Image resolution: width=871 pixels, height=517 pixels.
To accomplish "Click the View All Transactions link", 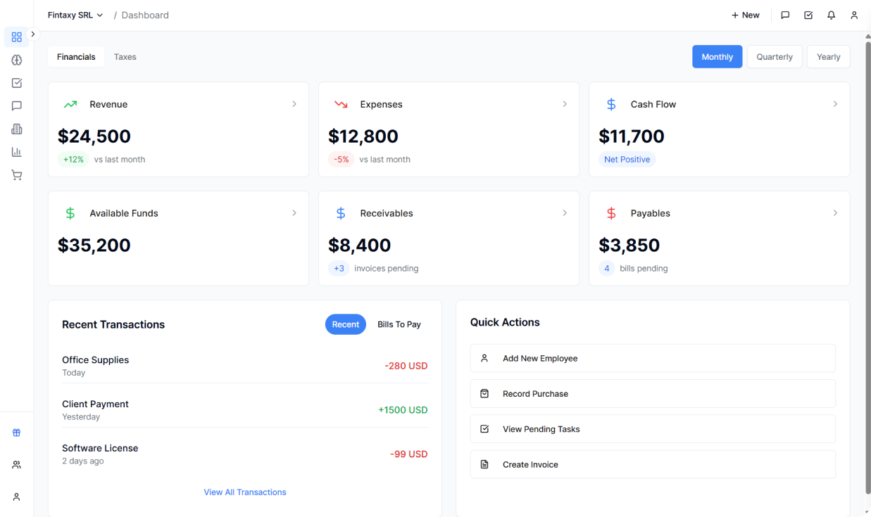I will 245,492.
